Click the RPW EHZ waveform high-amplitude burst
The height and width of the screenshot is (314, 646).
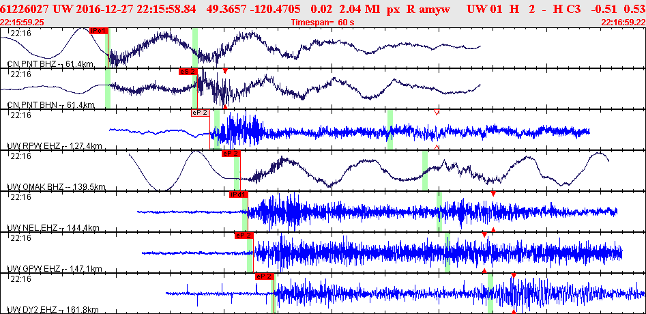click(x=245, y=130)
